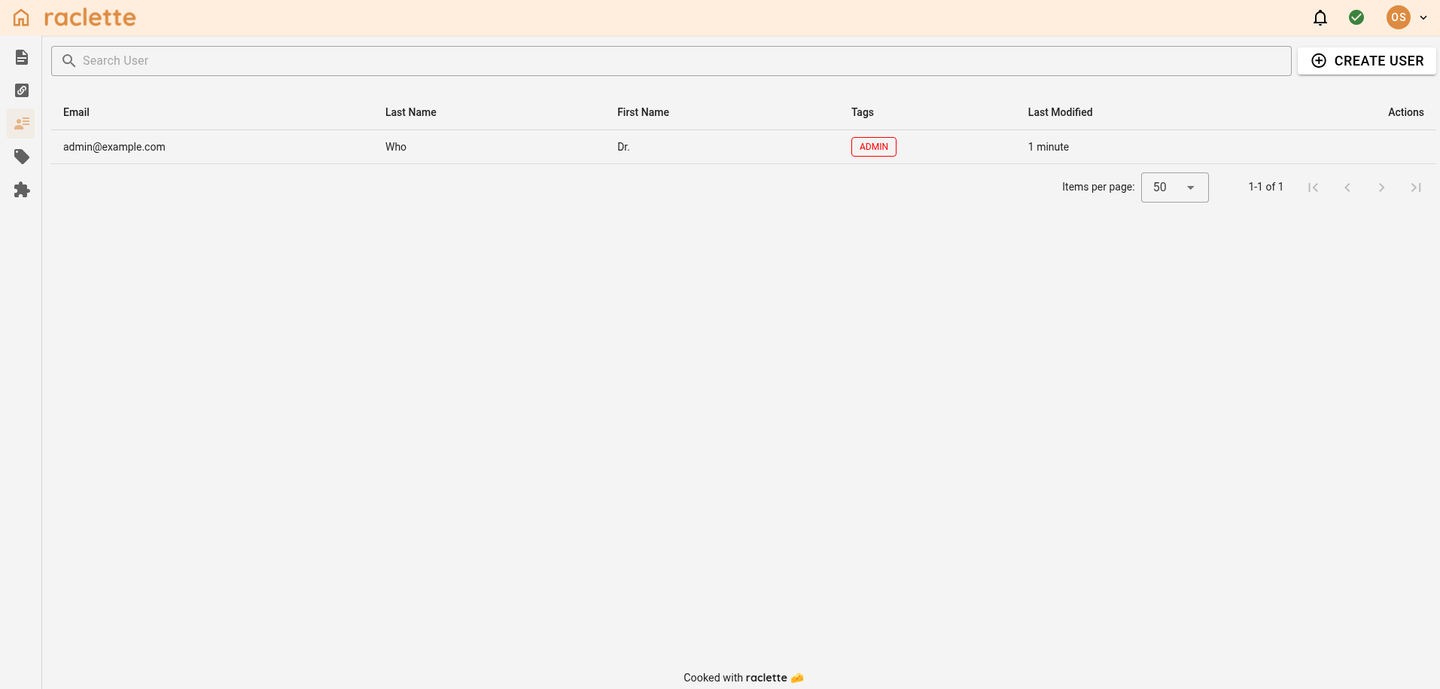Image resolution: width=1440 pixels, height=689 pixels.
Task: Open the Documents section in the sidebar
Action: 21,56
